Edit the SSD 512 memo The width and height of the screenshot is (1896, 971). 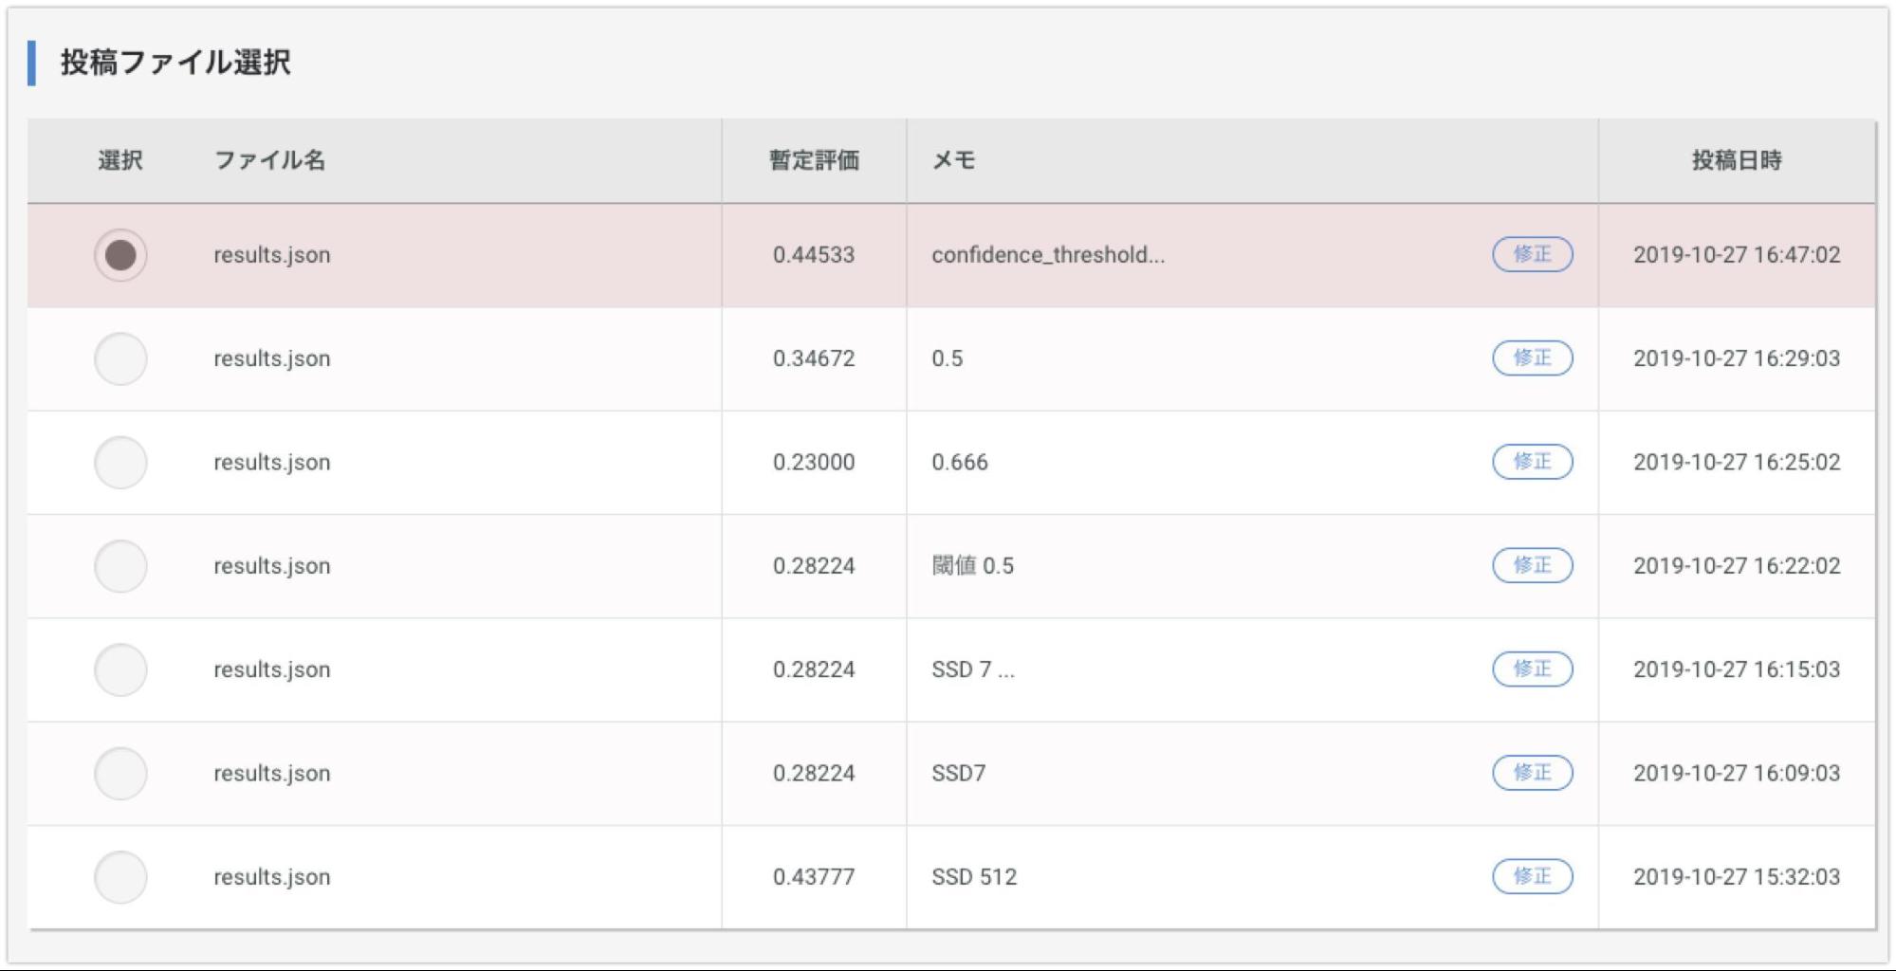[x=1533, y=876]
